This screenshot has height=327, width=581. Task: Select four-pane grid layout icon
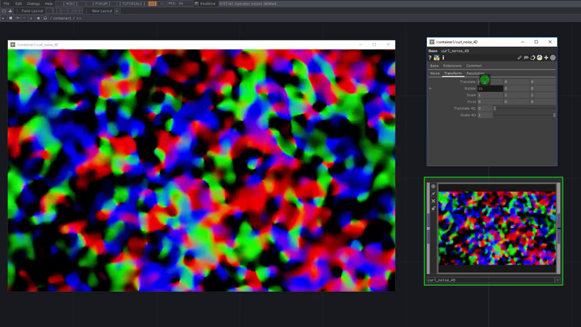pos(80,11)
